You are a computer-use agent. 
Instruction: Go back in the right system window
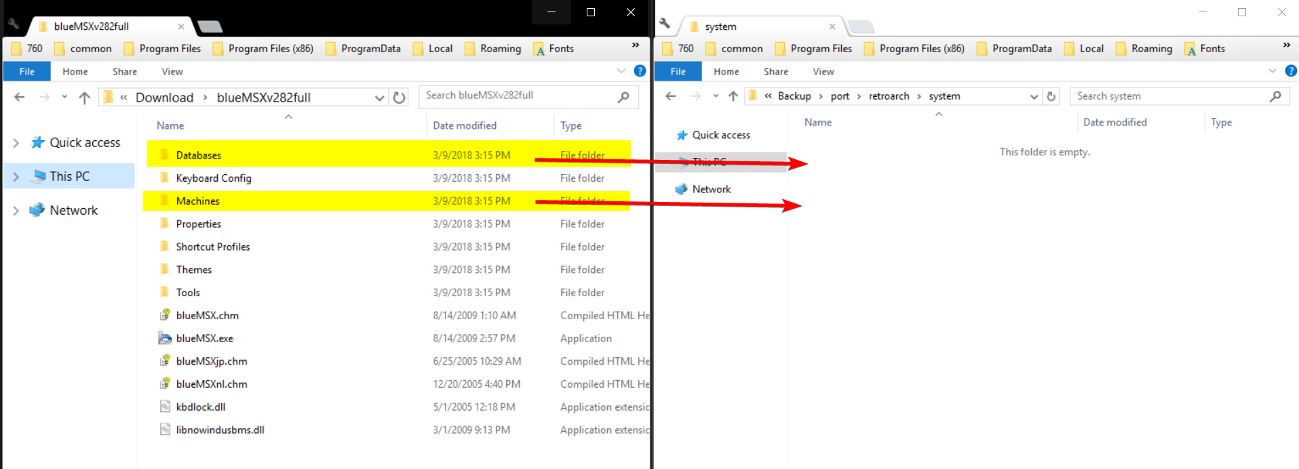pos(671,96)
